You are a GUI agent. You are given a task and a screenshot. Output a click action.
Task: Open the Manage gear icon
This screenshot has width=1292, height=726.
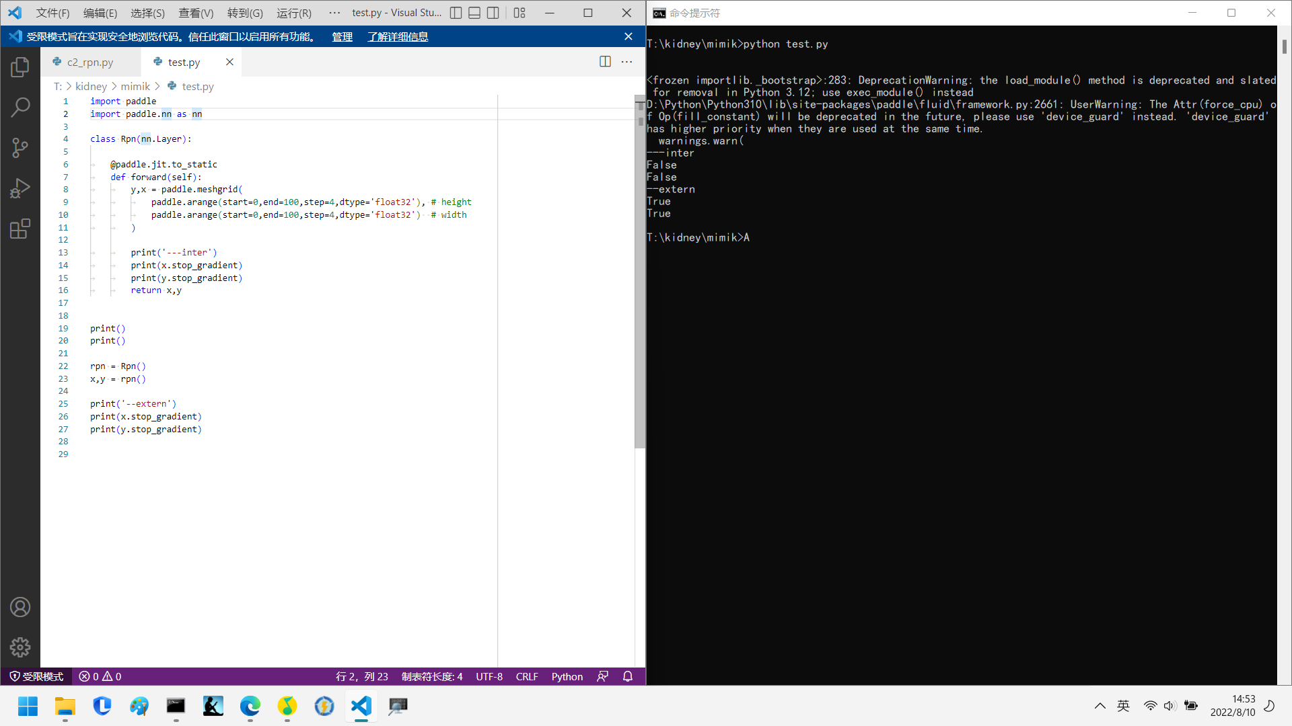20,647
